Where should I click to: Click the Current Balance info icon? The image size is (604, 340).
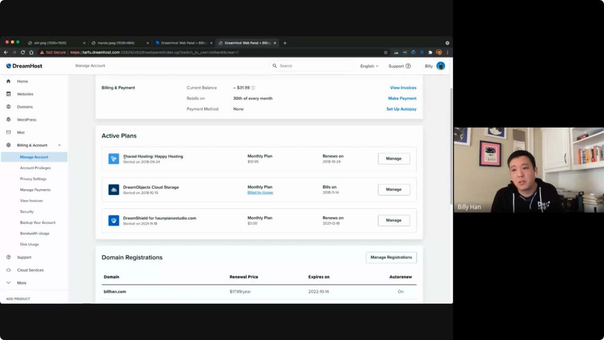pyautogui.click(x=253, y=88)
